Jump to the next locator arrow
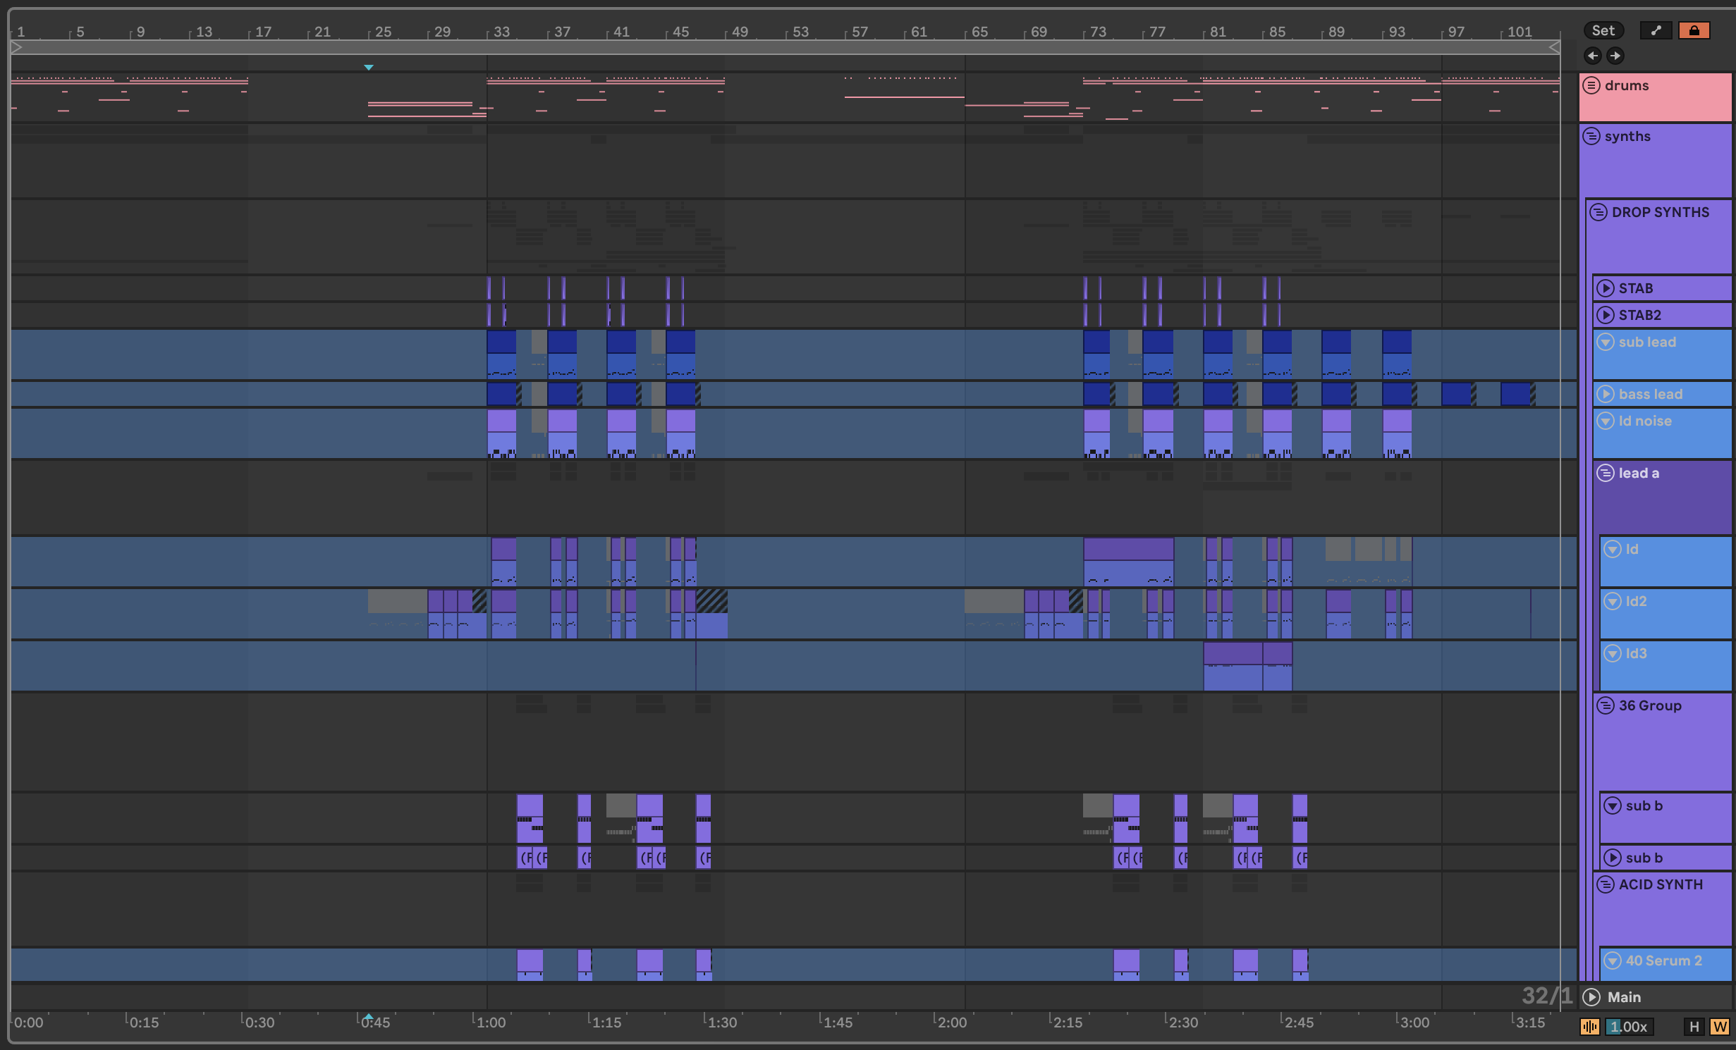This screenshot has height=1050, width=1736. 1615,56
